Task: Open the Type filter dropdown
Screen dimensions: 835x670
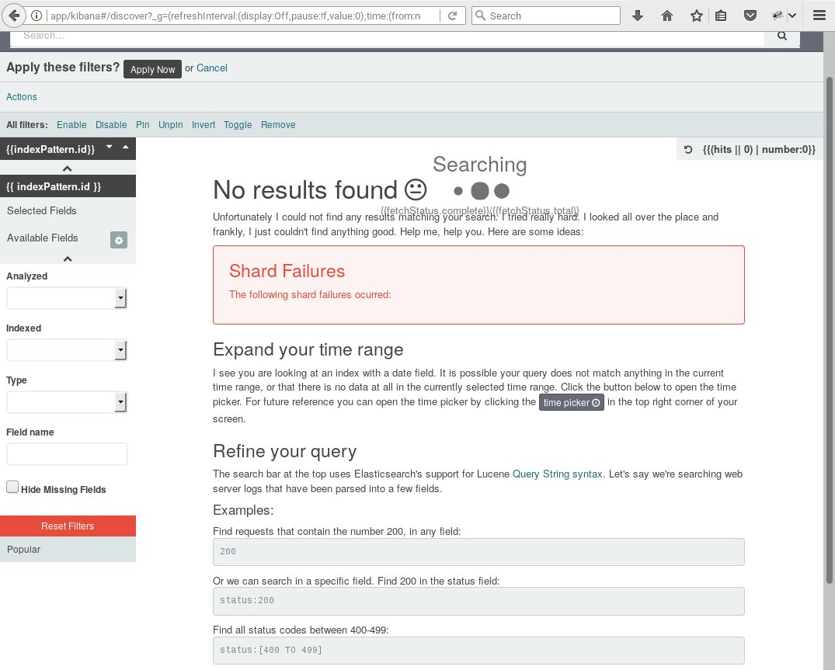Action: 66,402
